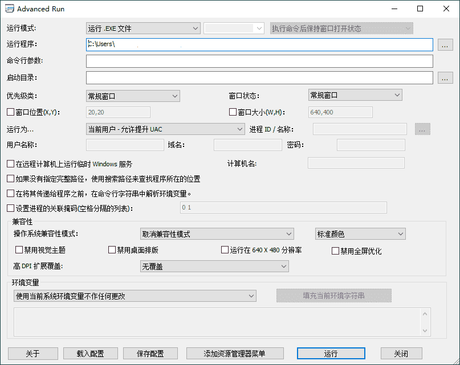This screenshot has width=460, height=365.
Task: Toggle 在远程计算机上运行临时 Windows 服务
Action: click(x=10, y=164)
